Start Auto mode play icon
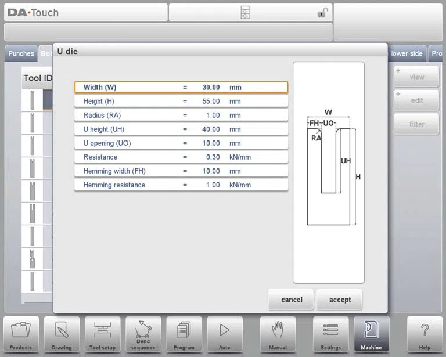 pyautogui.click(x=225, y=334)
